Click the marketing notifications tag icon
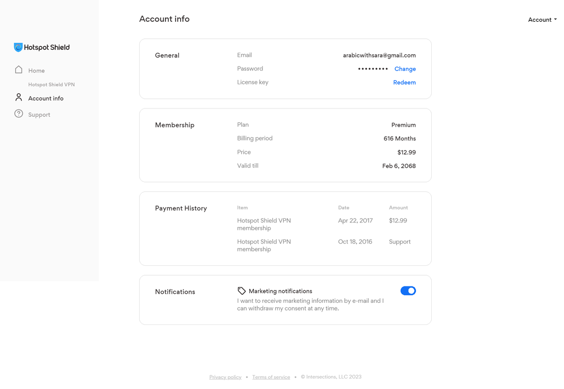This screenshot has width=564, height=389. [242, 291]
